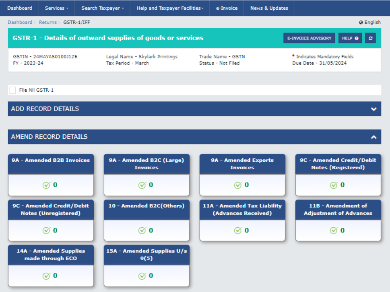Enable the File Nil GSTR-1 checkbox
Image resolution: width=390 pixels, height=292 pixels.
(12, 90)
